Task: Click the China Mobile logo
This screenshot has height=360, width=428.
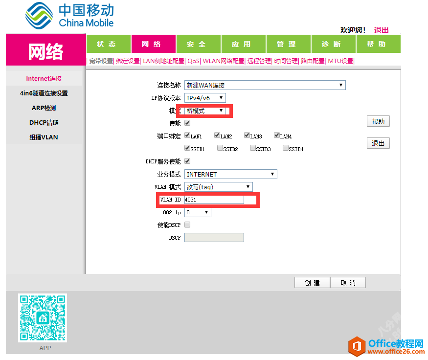Action: pos(69,16)
